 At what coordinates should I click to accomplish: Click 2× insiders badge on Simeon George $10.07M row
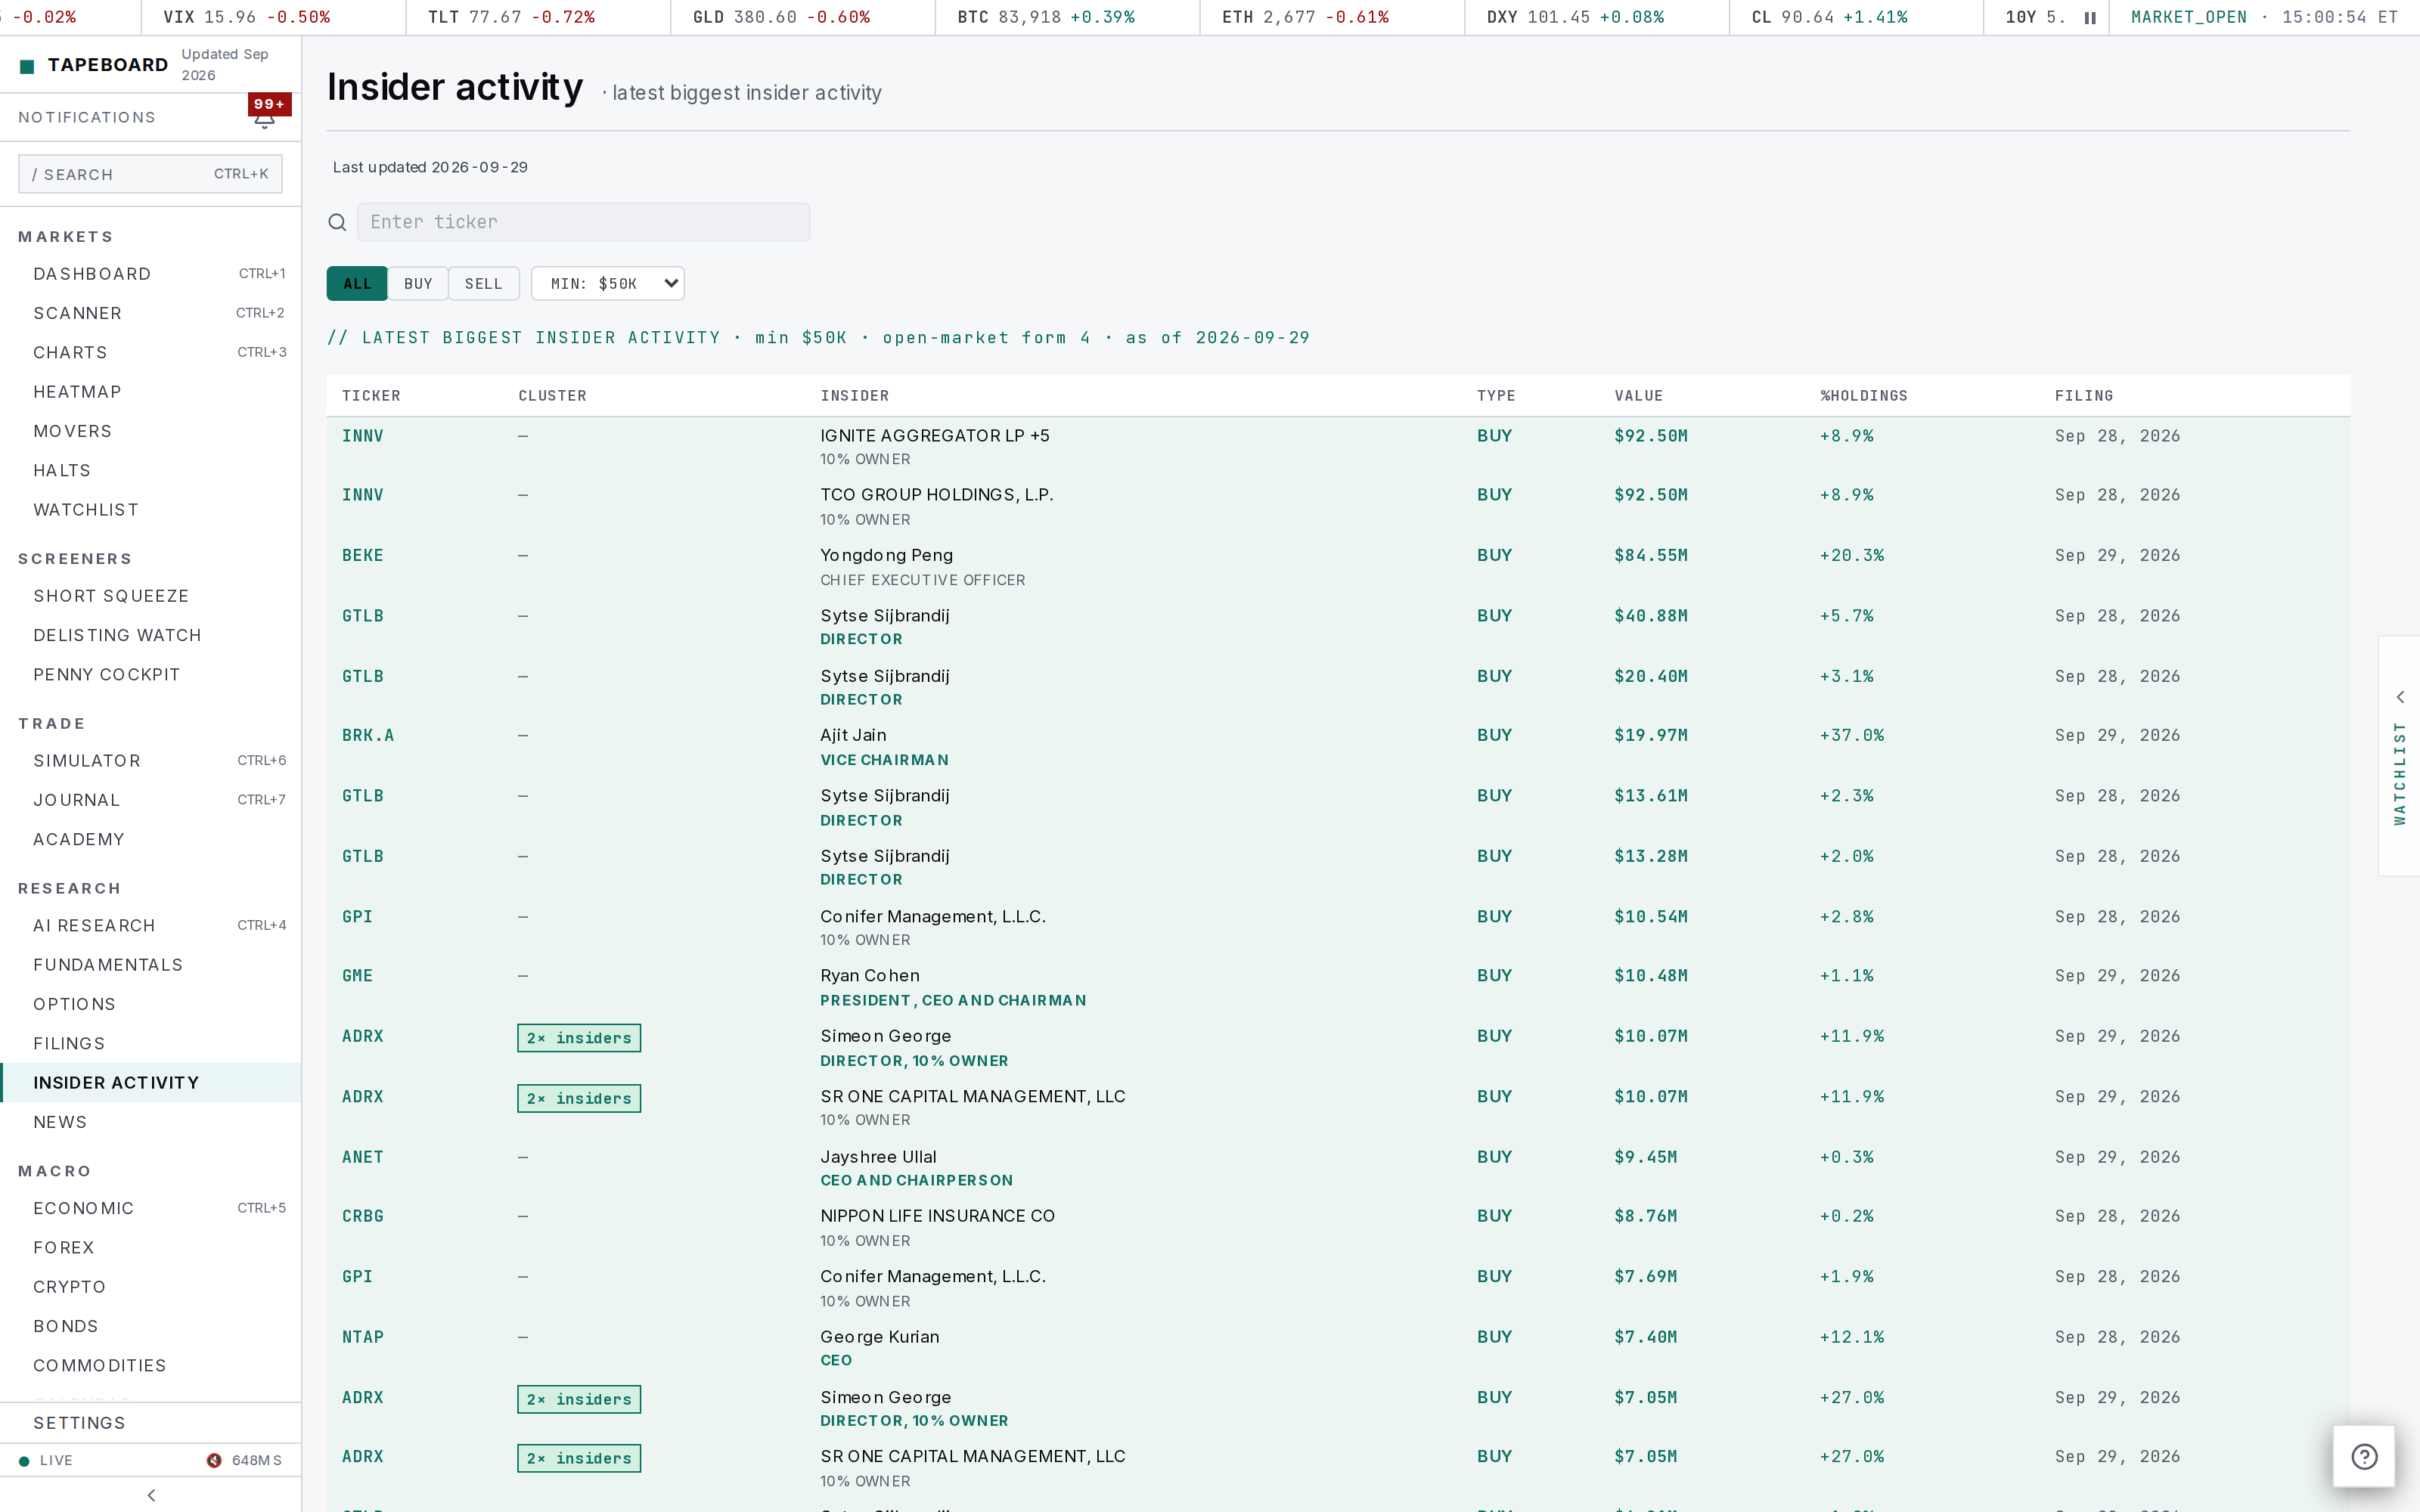(579, 1038)
